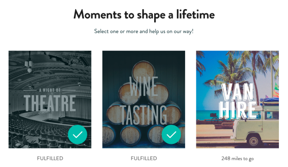Select the Wine Tasting card image
This screenshot has height=167, width=288.
[144, 99]
